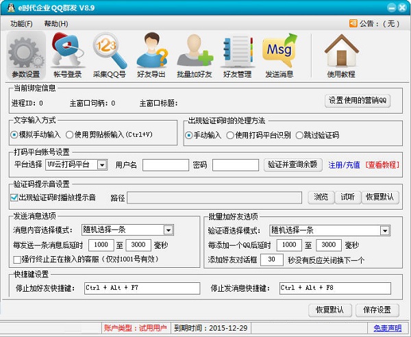Click 验证并查询余额 button
The height and width of the screenshot is (337, 411).
pos(292,165)
